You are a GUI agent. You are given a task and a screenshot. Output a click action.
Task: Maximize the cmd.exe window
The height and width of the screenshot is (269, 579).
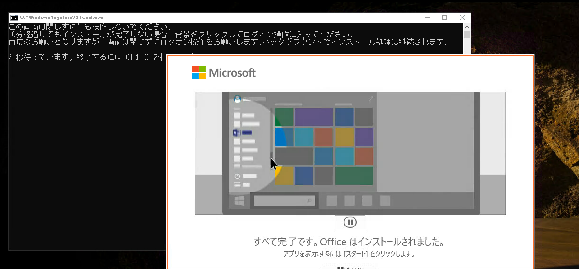coord(444,17)
